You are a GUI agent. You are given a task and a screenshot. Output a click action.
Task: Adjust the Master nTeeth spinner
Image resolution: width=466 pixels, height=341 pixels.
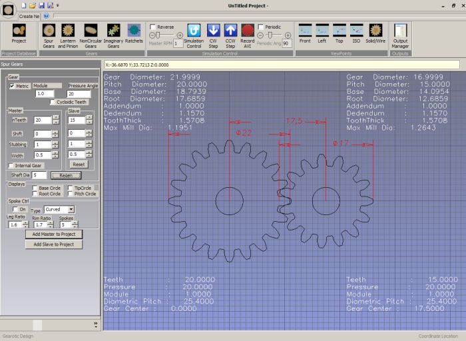point(55,120)
